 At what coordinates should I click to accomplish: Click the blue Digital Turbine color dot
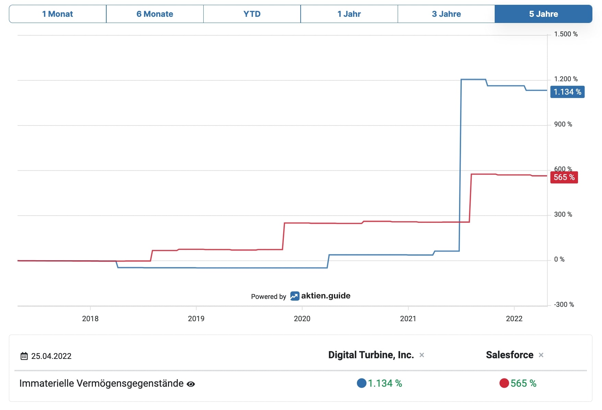pos(361,383)
